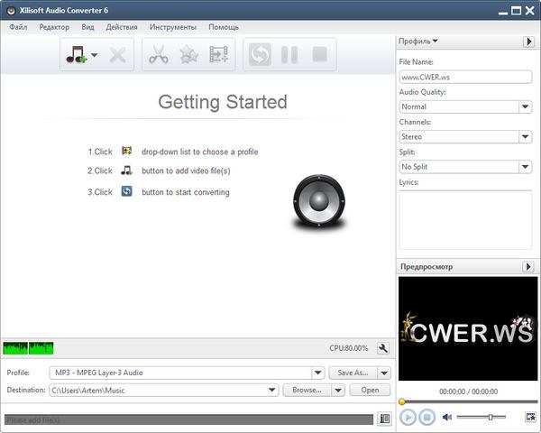The image size is (541, 433).
Task: Click the pause conversion icon
Action: [x=289, y=55]
